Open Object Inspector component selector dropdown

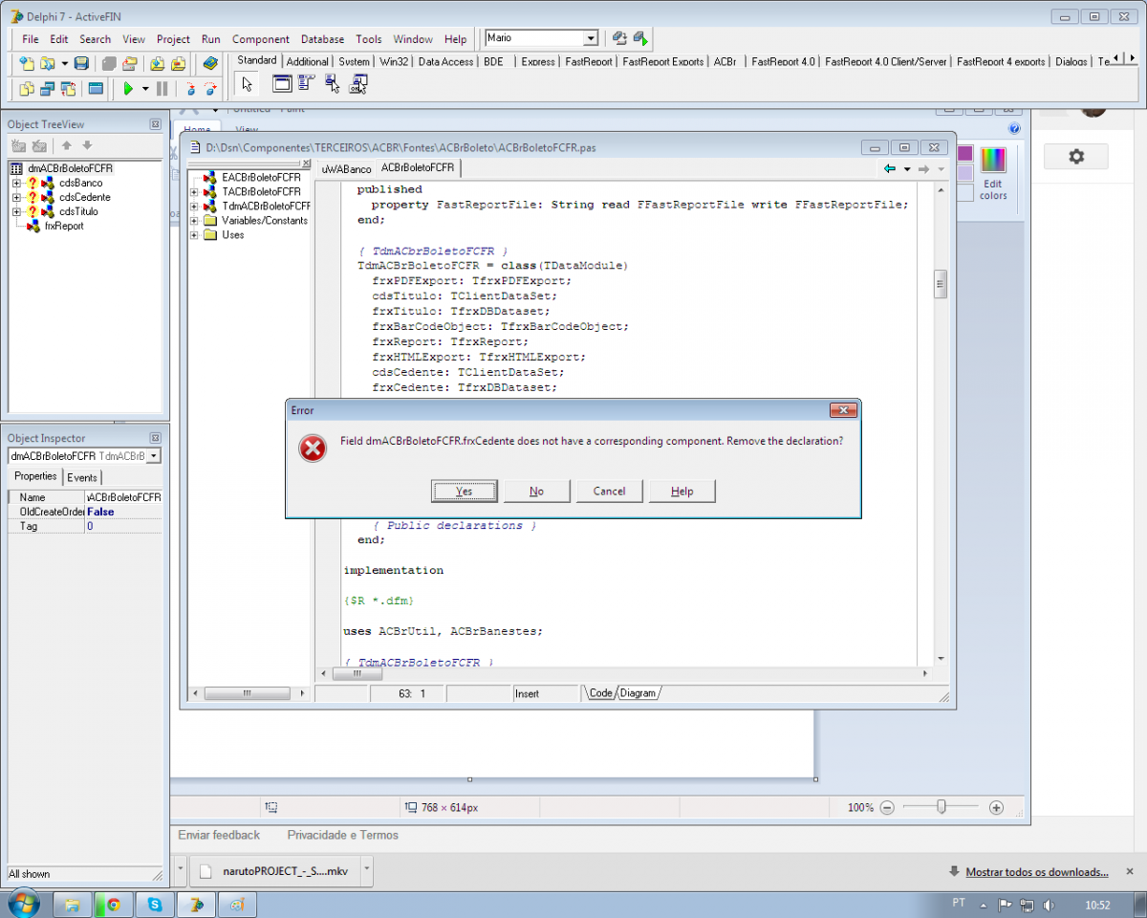pos(154,456)
